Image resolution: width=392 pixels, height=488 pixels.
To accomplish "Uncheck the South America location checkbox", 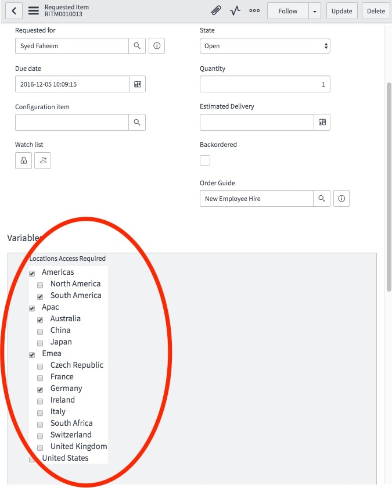I will tap(39, 296).
